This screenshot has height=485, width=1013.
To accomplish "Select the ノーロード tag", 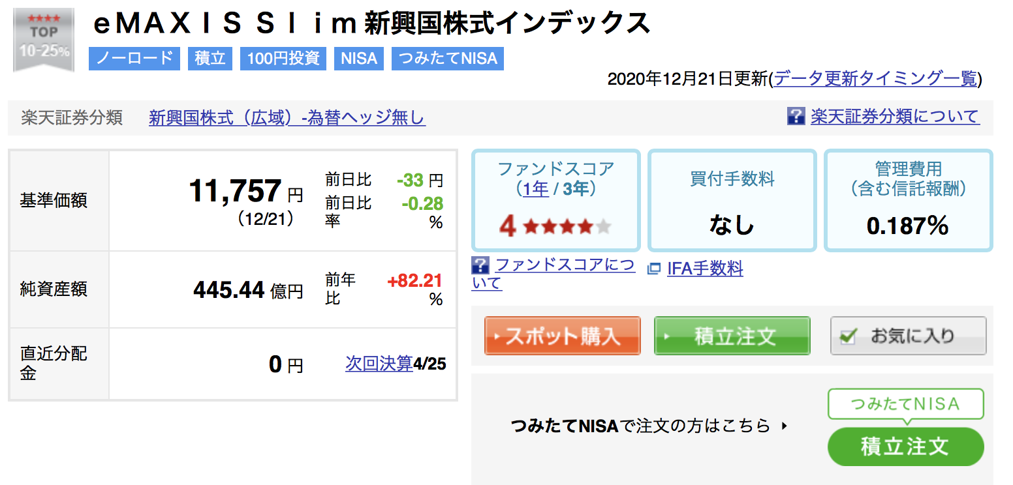I will click(x=134, y=58).
